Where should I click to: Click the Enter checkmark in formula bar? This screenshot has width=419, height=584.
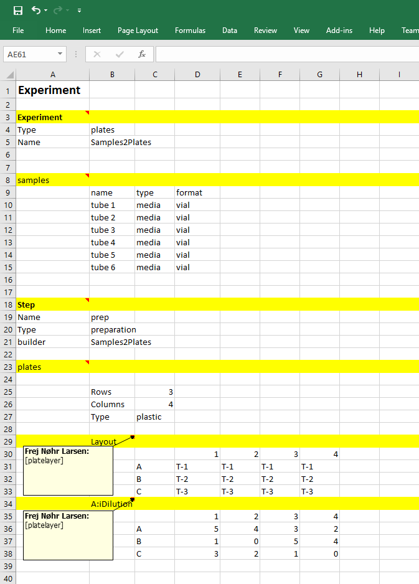pos(120,54)
